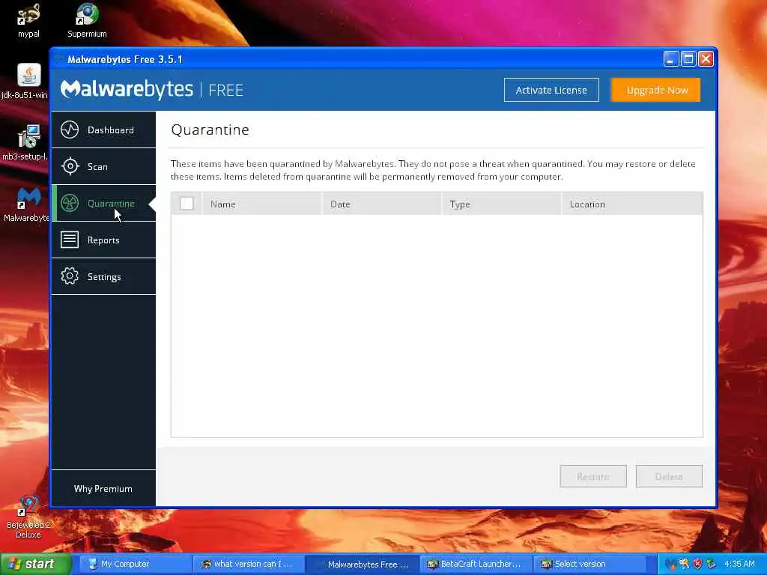Viewport: 767px width, 575px height.
Task: Click the Malwarebytes tray icon
Action: (670, 565)
